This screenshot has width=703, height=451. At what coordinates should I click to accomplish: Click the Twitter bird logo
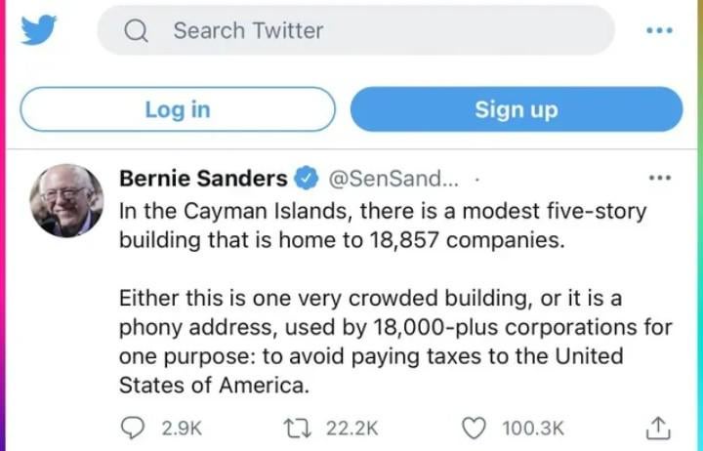click(x=39, y=29)
